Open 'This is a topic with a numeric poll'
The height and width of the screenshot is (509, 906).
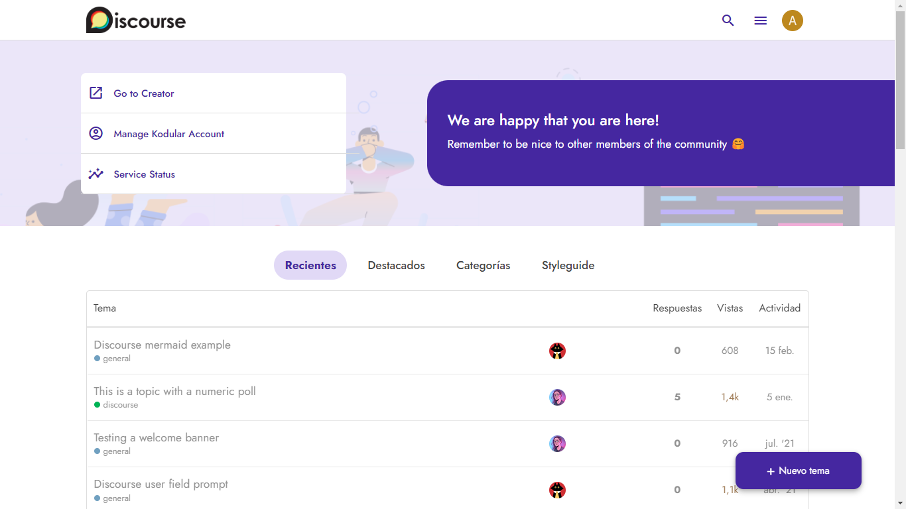pyautogui.click(x=174, y=391)
